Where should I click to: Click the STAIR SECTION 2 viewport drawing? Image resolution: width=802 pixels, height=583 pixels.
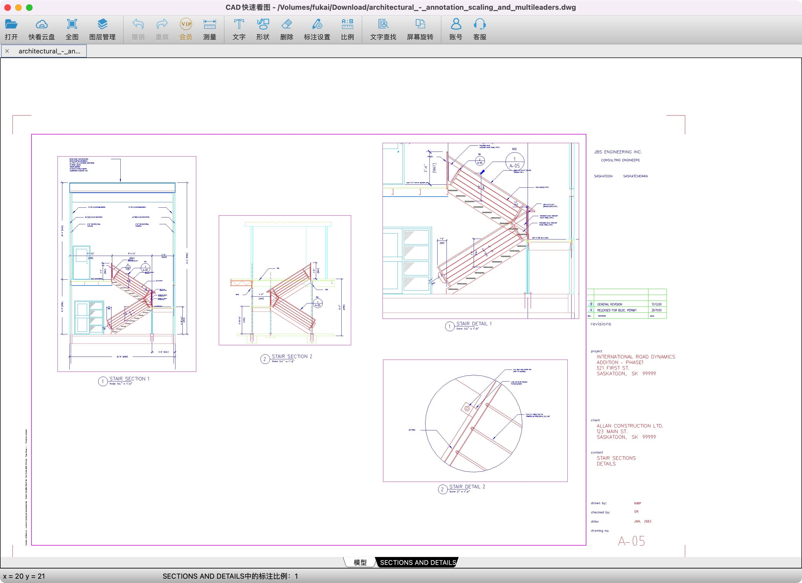(x=285, y=280)
